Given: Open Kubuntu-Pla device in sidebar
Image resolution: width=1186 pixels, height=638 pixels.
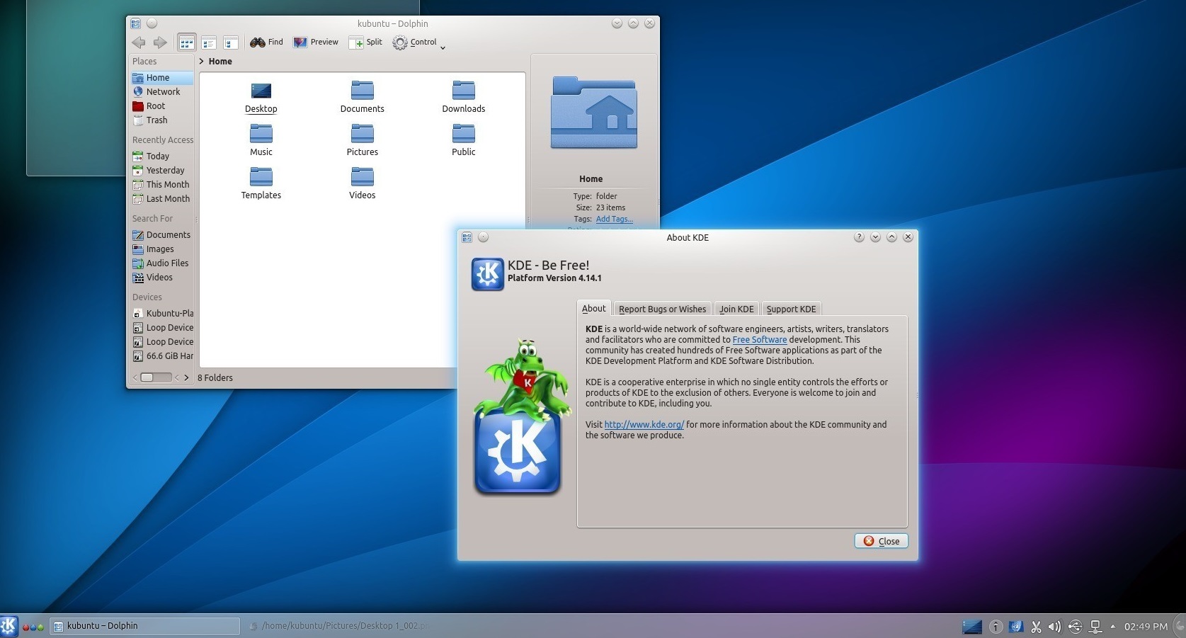Looking at the screenshot, I should [x=162, y=314].
